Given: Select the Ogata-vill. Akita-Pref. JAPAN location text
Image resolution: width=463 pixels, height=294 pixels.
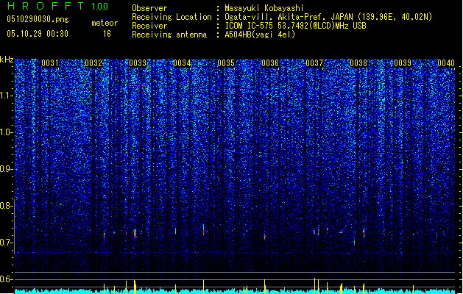Looking at the screenshot, I should [328, 17].
